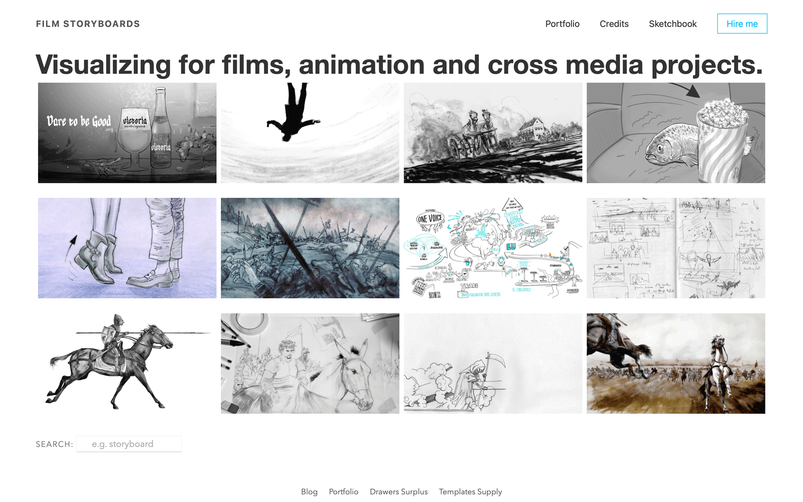View the galloping horses battle painting
The image size is (803, 502).
pyautogui.click(x=675, y=364)
